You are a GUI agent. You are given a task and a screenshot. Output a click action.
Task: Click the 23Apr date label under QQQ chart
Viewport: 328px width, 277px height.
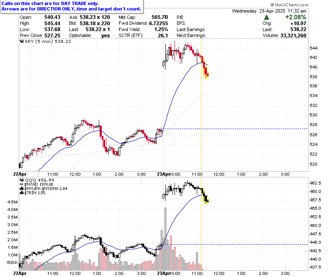point(164,273)
